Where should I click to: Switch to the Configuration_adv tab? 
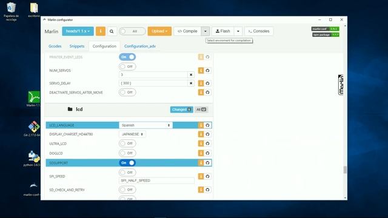(x=140, y=46)
